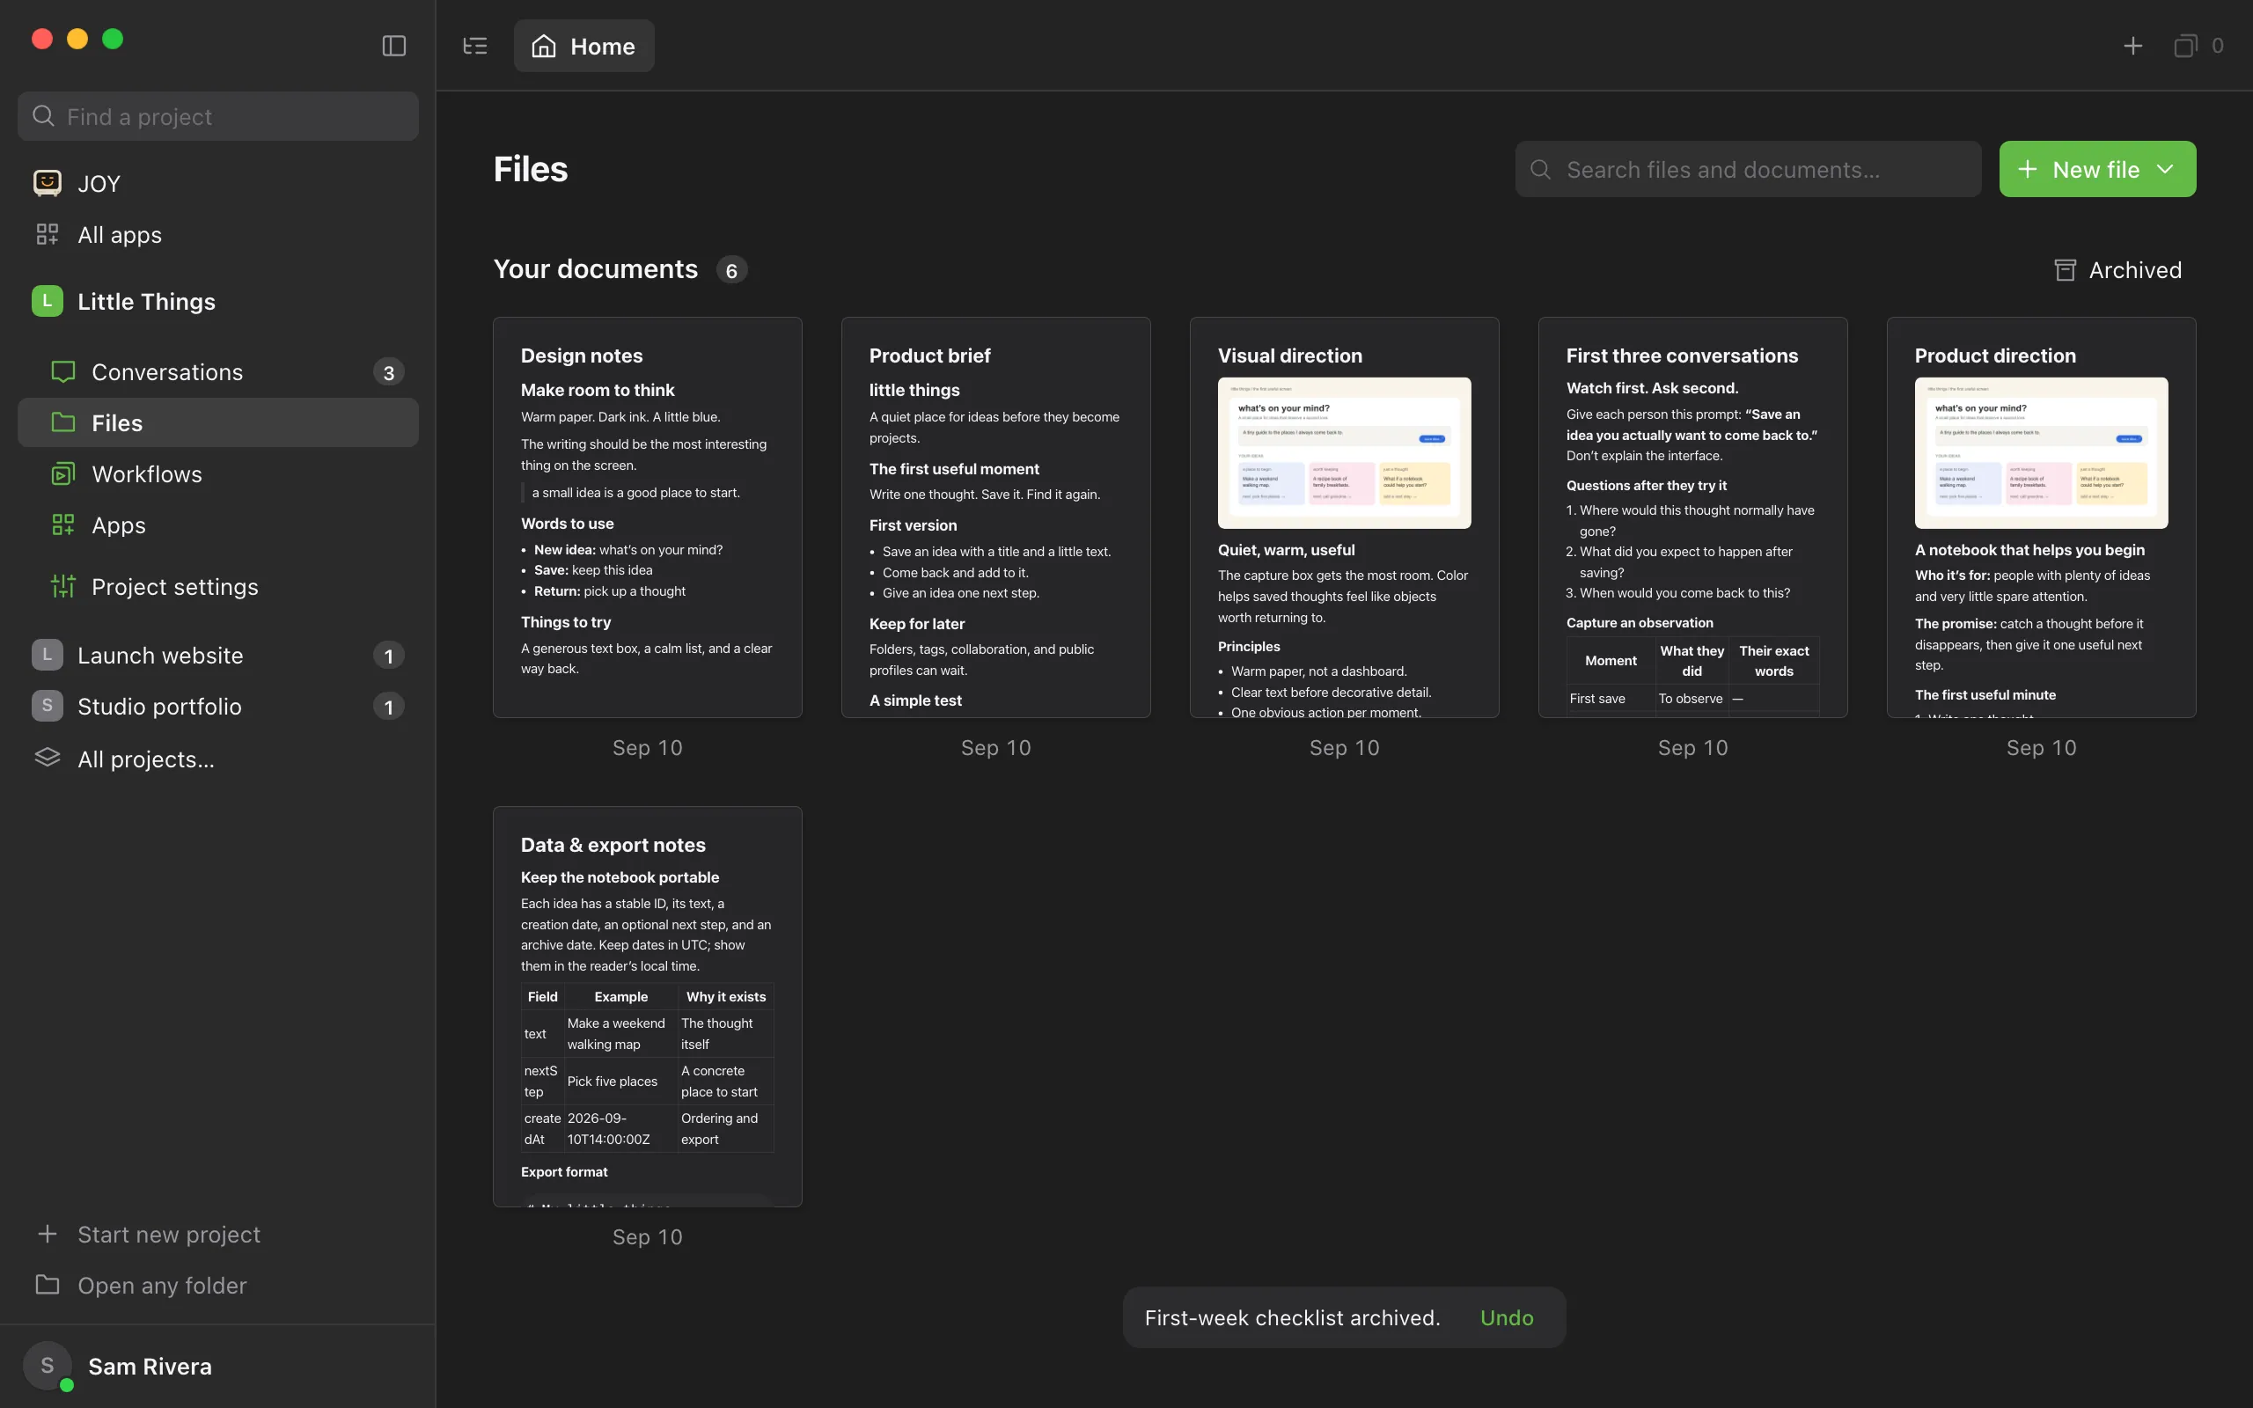The width and height of the screenshot is (2253, 1408).
Task: Toggle the sidebar panel icon
Action: click(x=393, y=46)
